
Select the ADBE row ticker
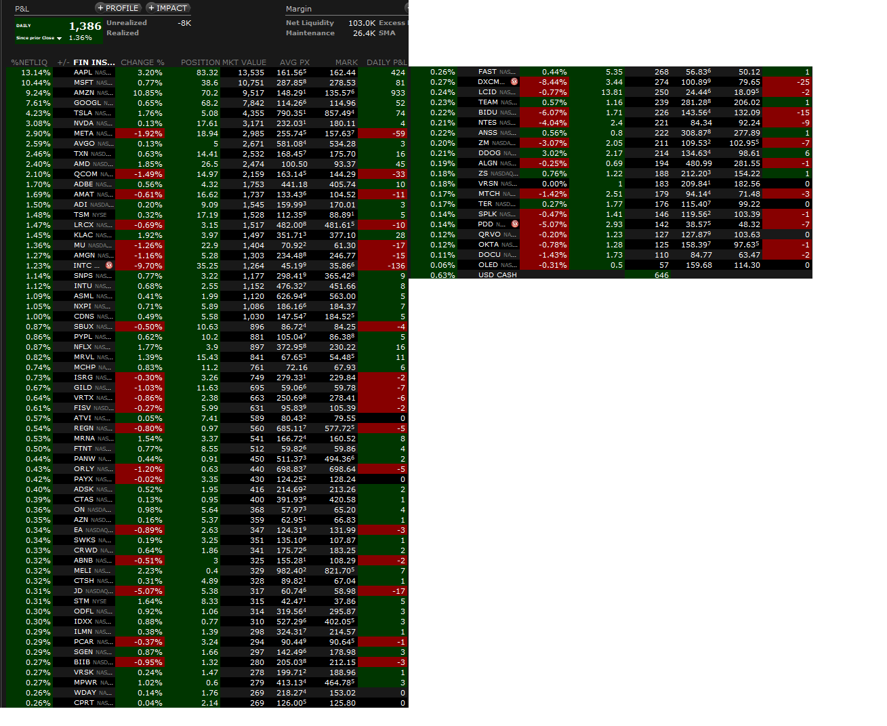[x=83, y=184]
